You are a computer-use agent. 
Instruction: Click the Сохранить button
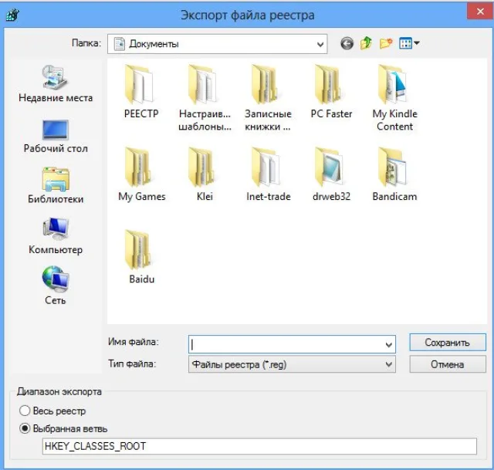448,343
